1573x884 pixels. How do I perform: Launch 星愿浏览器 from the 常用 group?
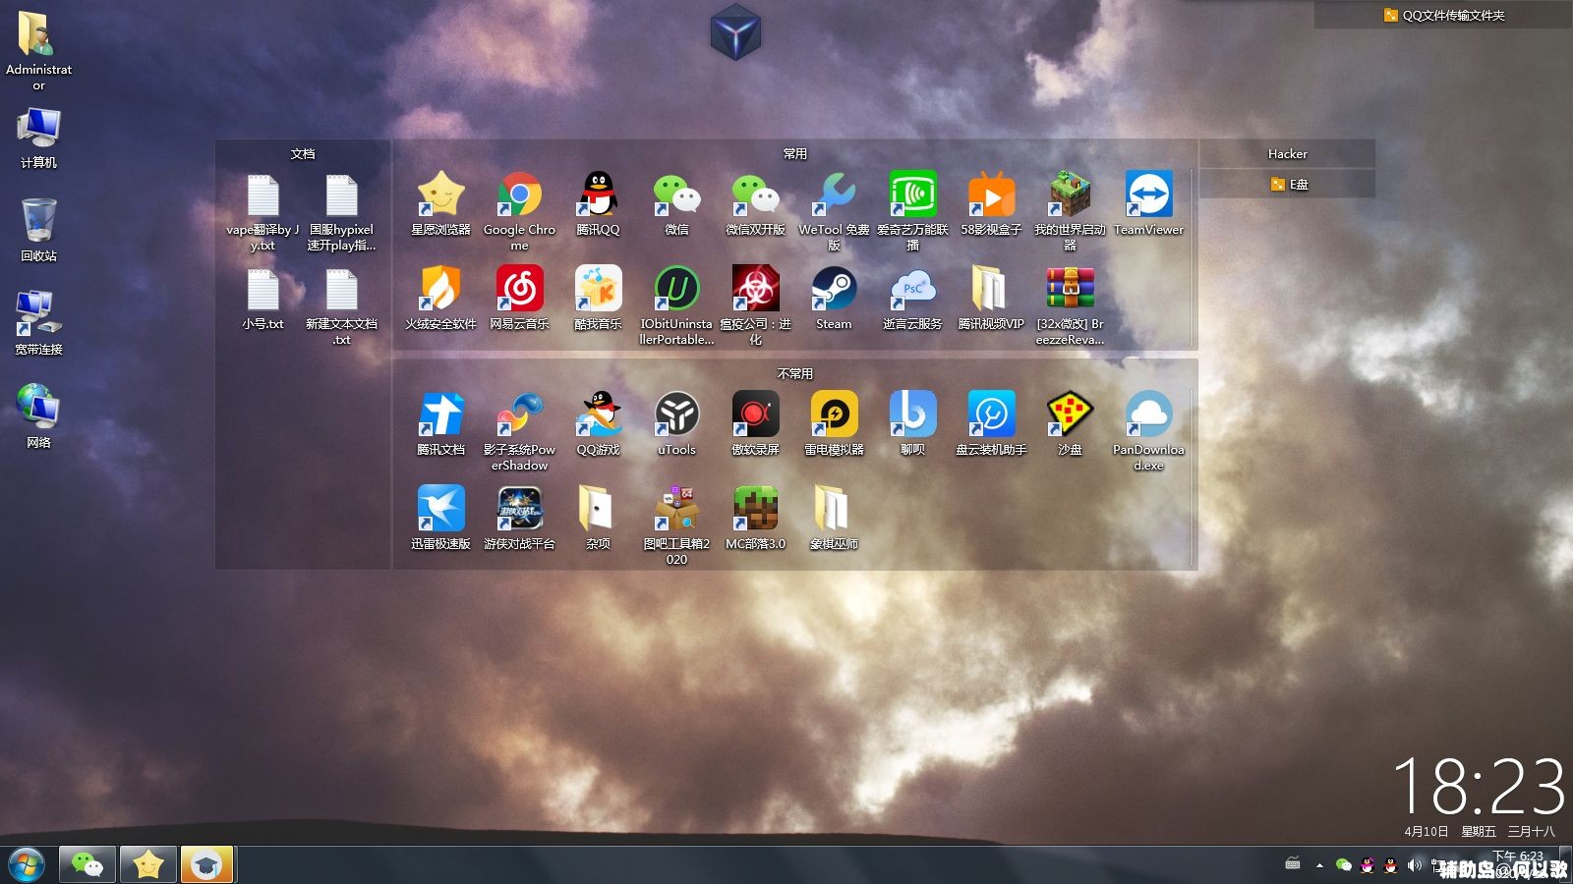(440, 204)
